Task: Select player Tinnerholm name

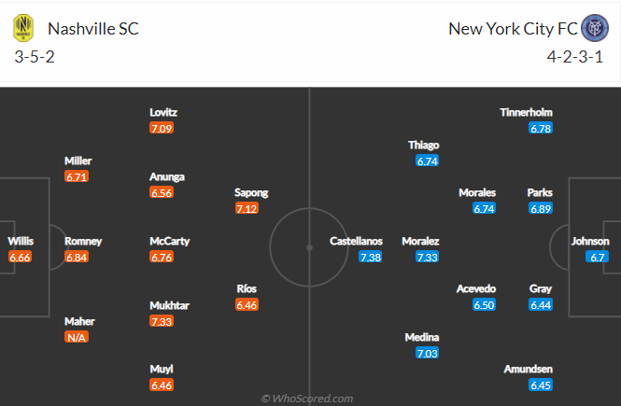Action: click(x=526, y=112)
